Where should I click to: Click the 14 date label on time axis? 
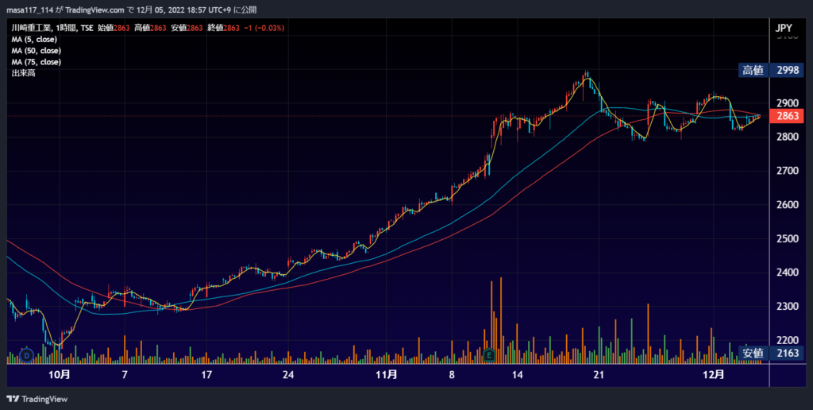point(517,375)
